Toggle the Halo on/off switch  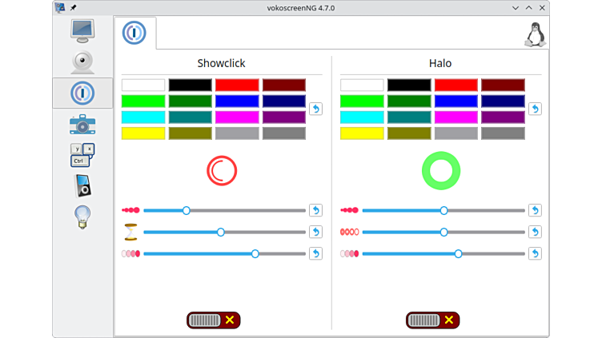click(432, 320)
